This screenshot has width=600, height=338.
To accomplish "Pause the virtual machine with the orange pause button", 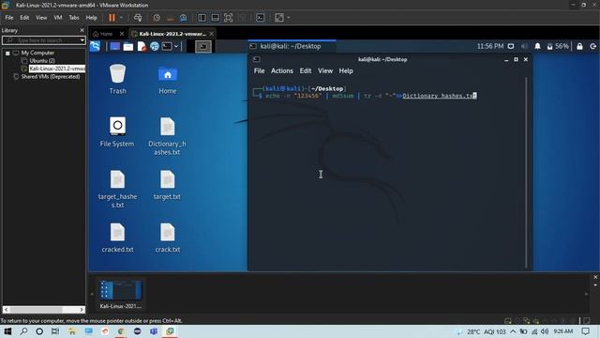I will pyautogui.click(x=112, y=18).
